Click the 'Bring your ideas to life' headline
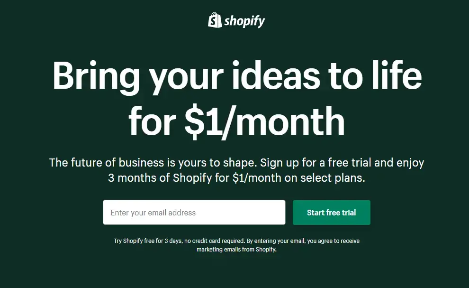 pyautogui.click(x=237, y=76)
